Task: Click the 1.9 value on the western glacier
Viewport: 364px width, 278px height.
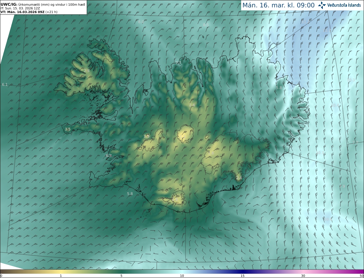Action: (x=146, y=136)
